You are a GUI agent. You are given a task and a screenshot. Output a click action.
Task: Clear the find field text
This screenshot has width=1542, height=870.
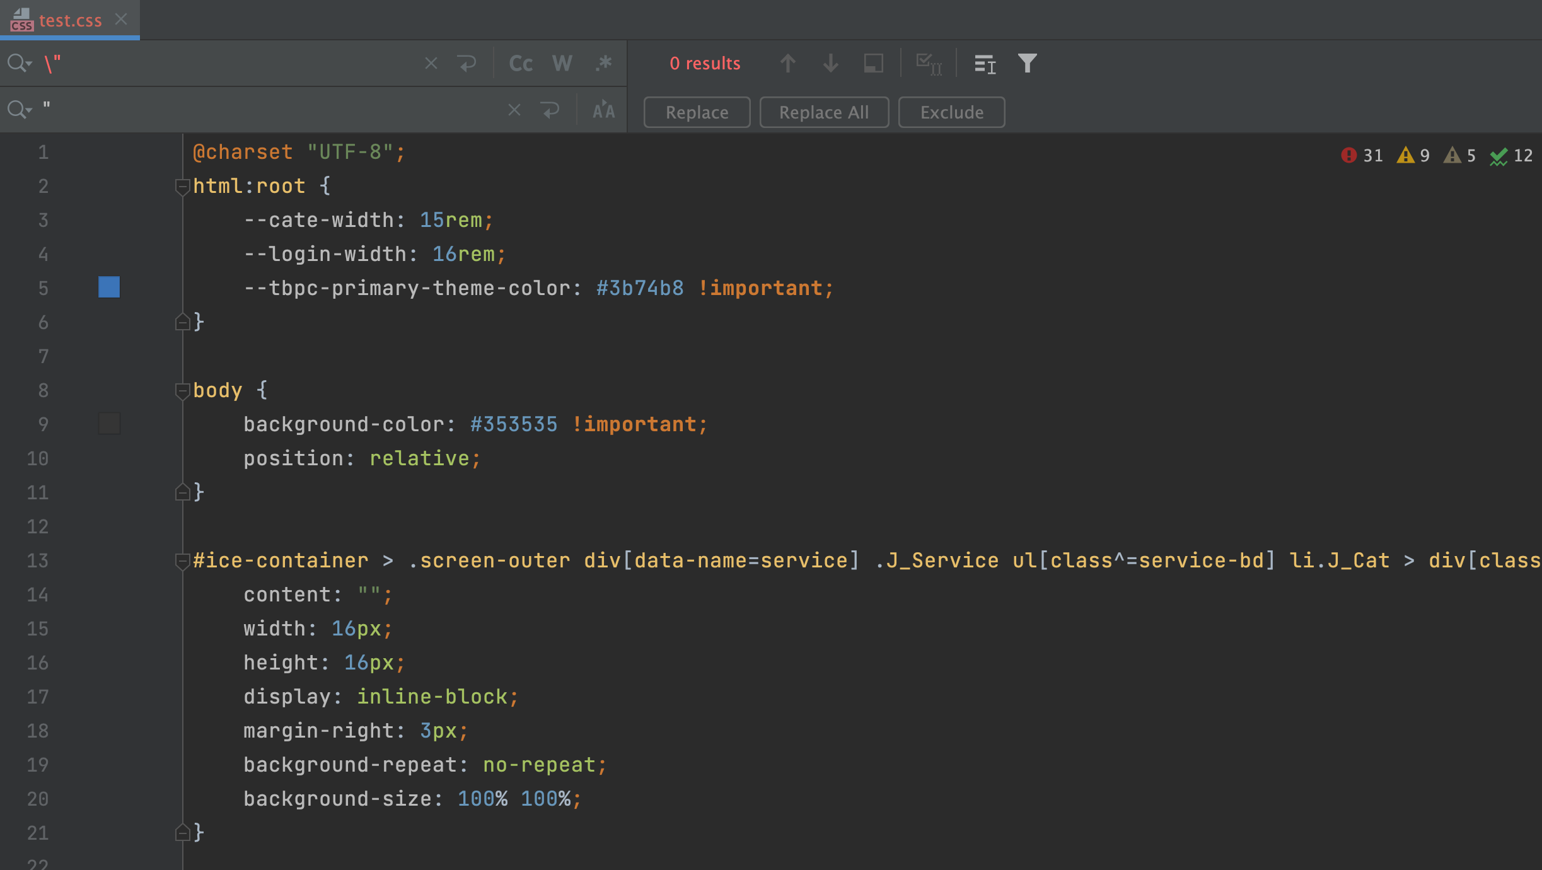coord(431,63)
